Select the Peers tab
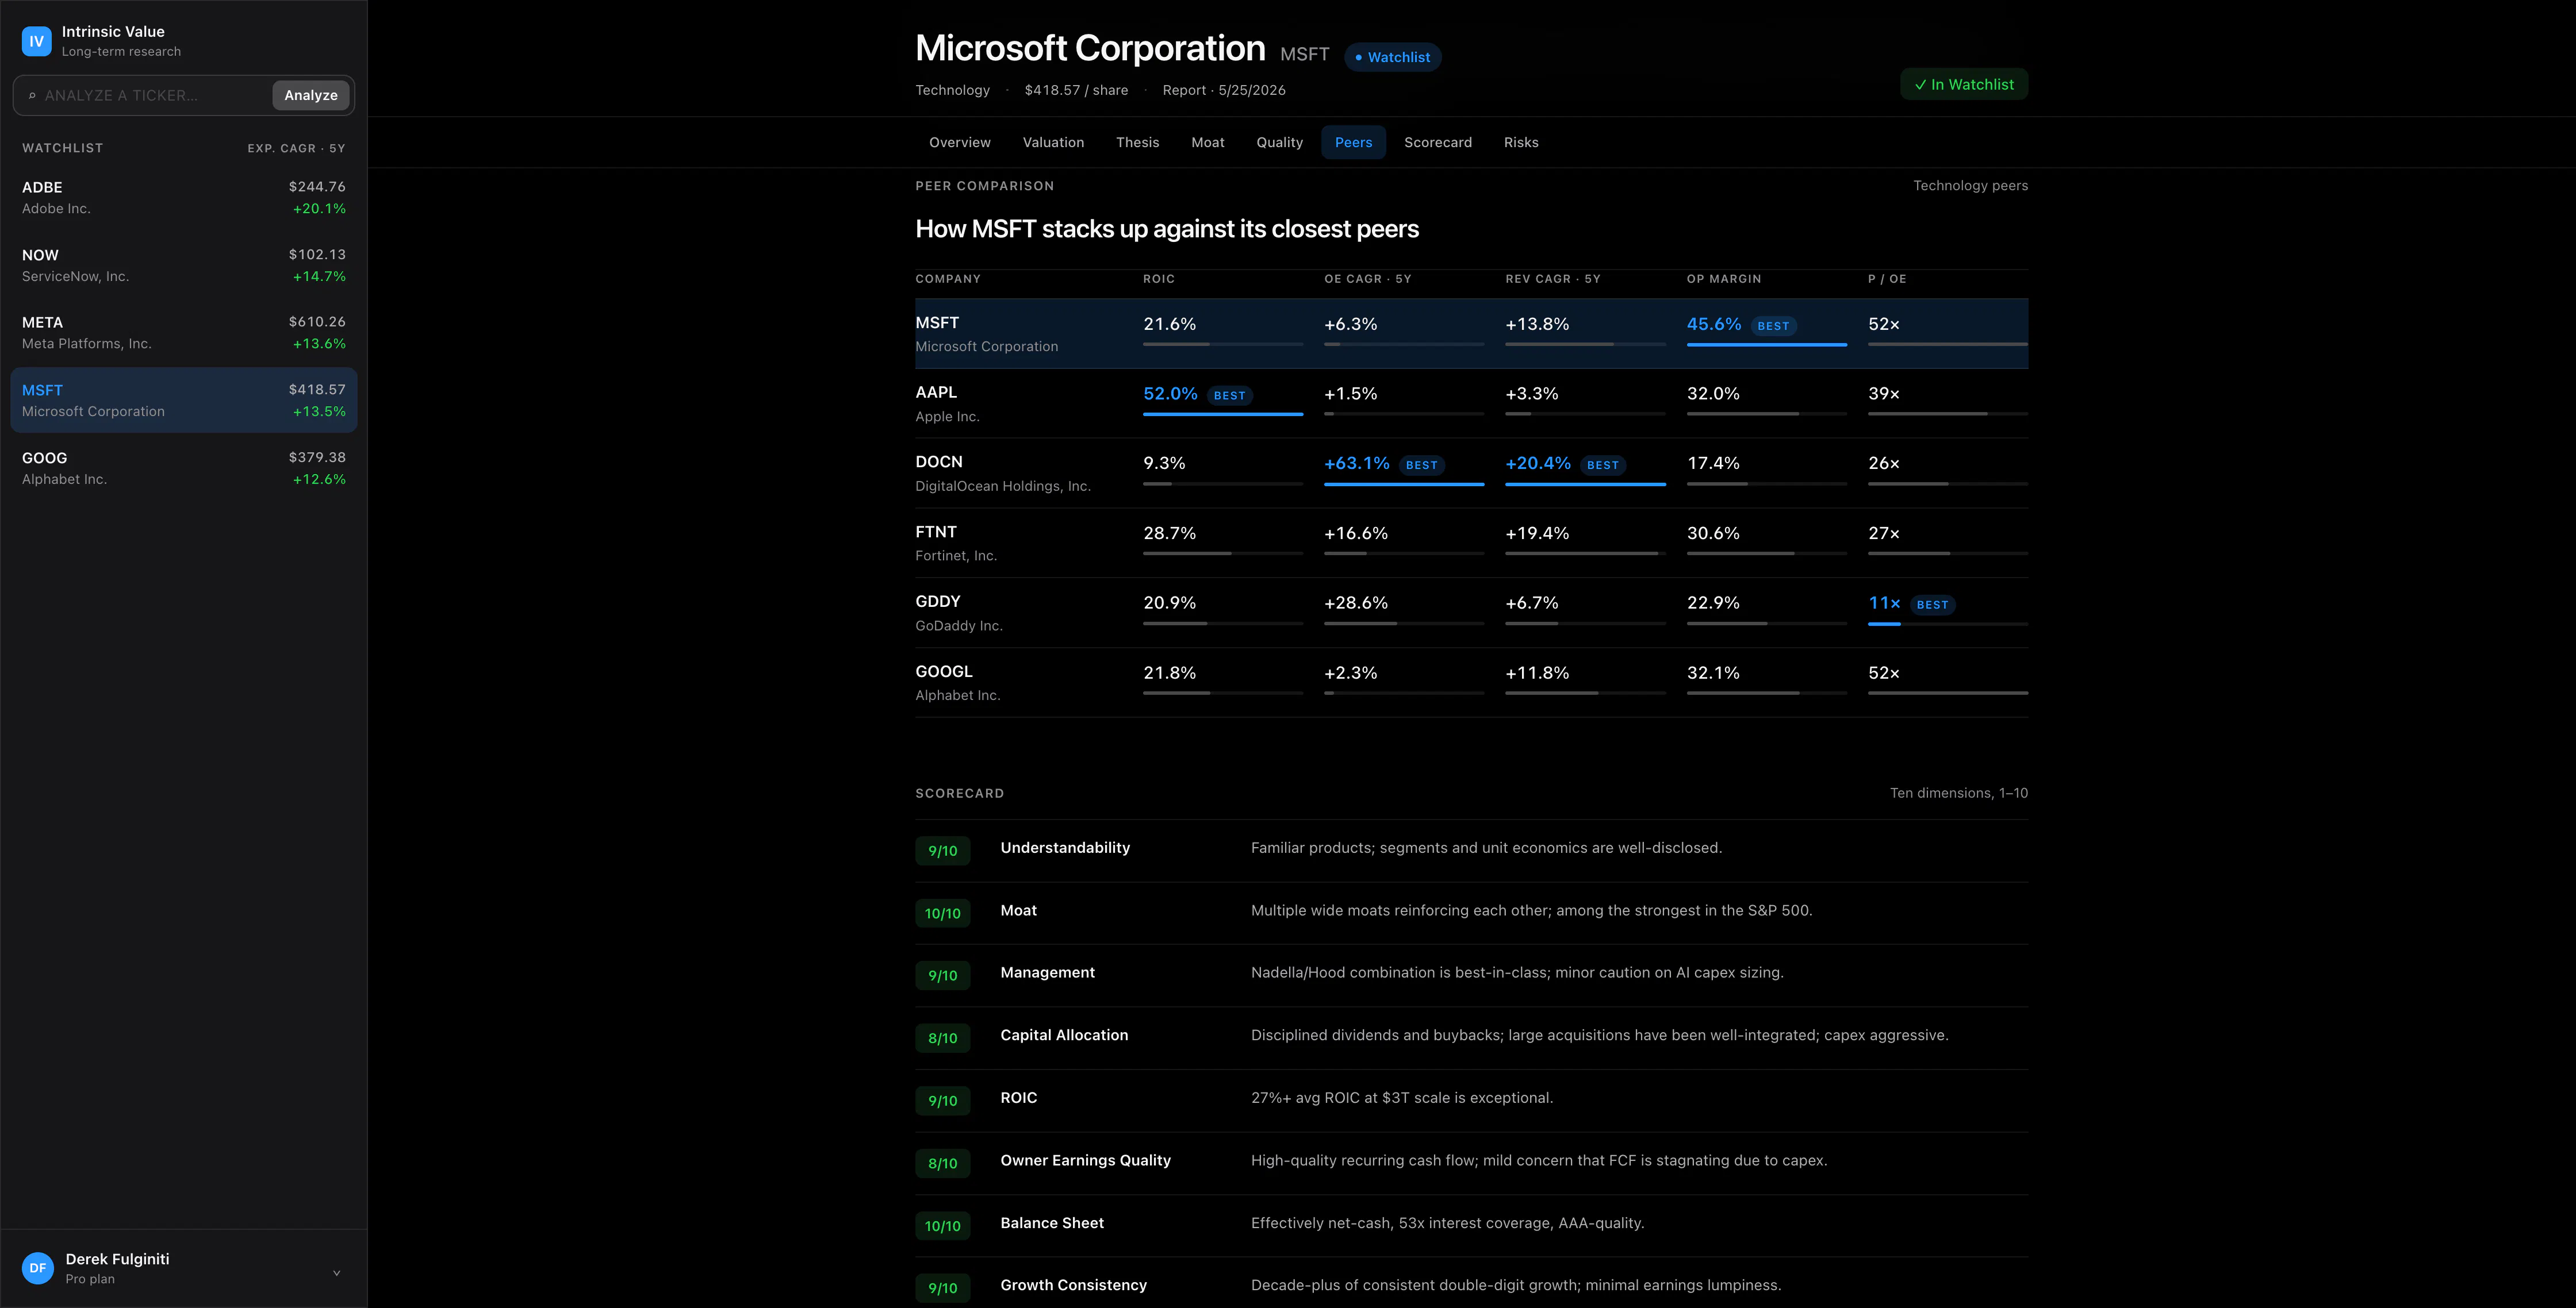 tap(1354, 143)
